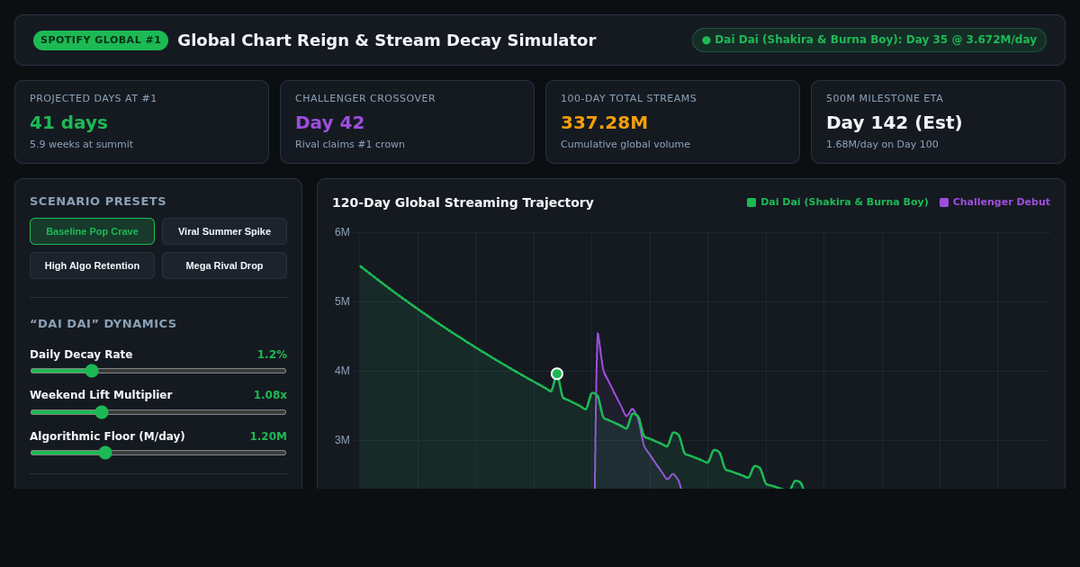Click the Dai Dai Day 35 status pill
Viewport: 1080px width, 567px height.
(x=869, y=40)
